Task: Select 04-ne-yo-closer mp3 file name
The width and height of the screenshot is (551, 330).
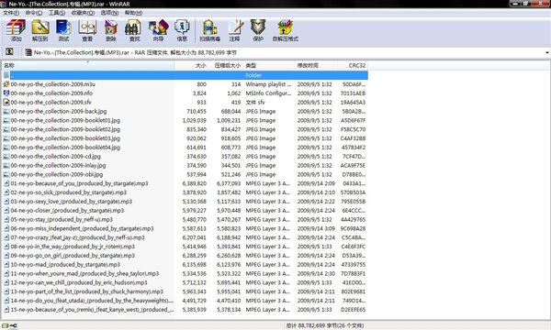Action: coord(67,211)
